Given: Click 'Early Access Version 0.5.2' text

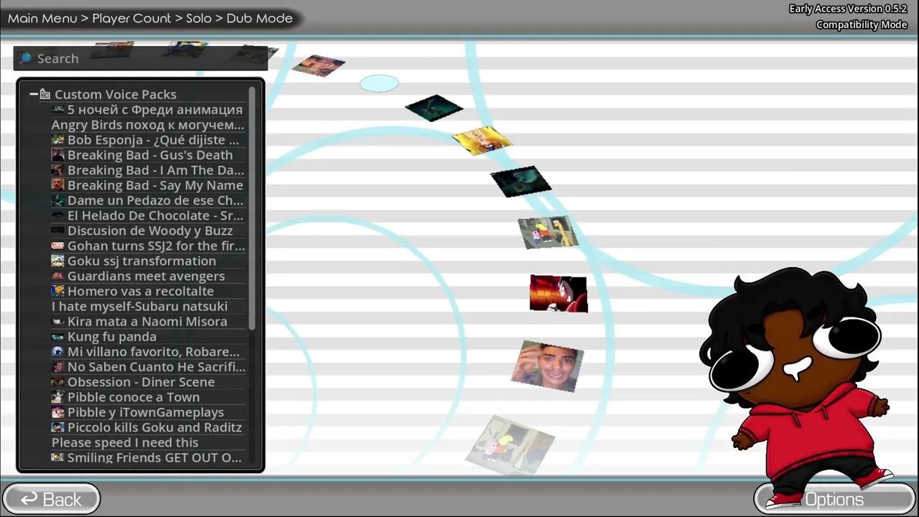Looking at the screenshot, I should [848, 9].
